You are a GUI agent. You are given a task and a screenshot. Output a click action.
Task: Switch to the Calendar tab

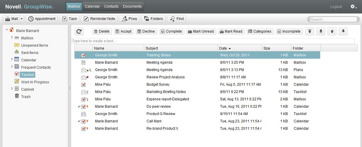(x=92, y=6)
